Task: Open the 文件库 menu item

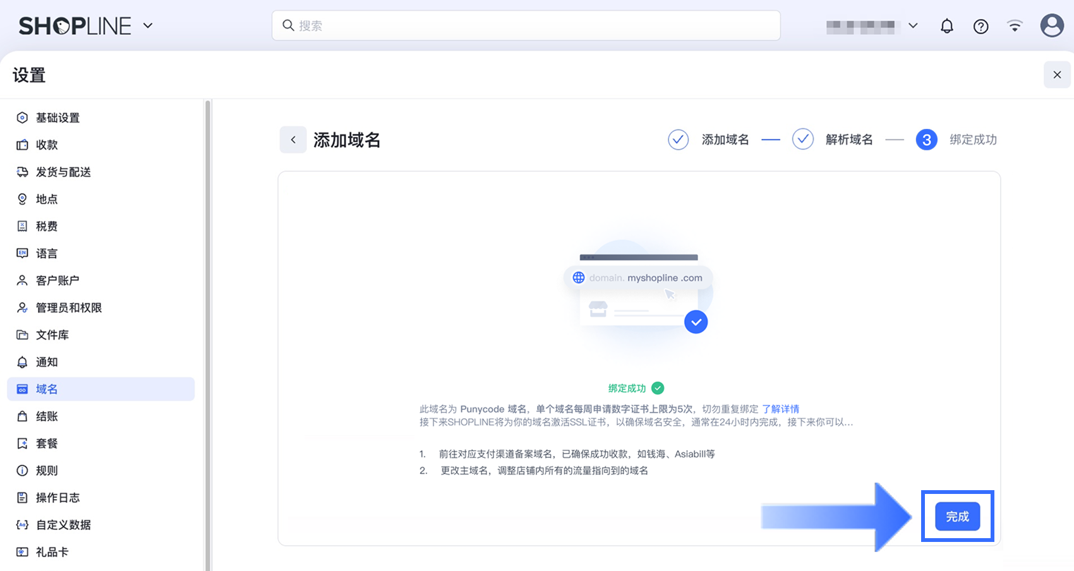Action: (101, 335)
